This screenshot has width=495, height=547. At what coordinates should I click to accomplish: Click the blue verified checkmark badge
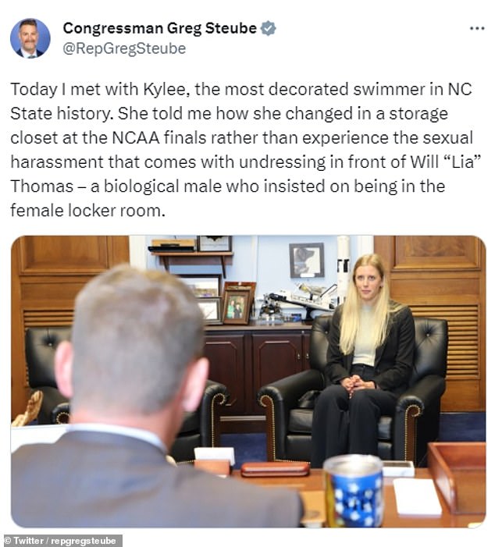pos(269,28)
